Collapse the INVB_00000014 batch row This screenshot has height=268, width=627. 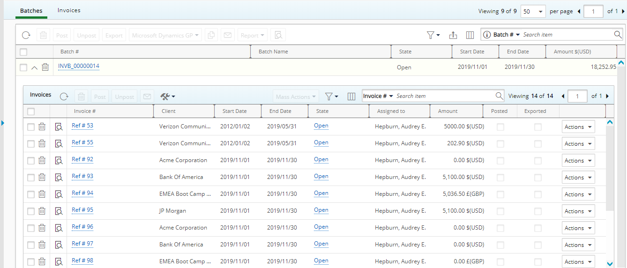tap(34, 67)
